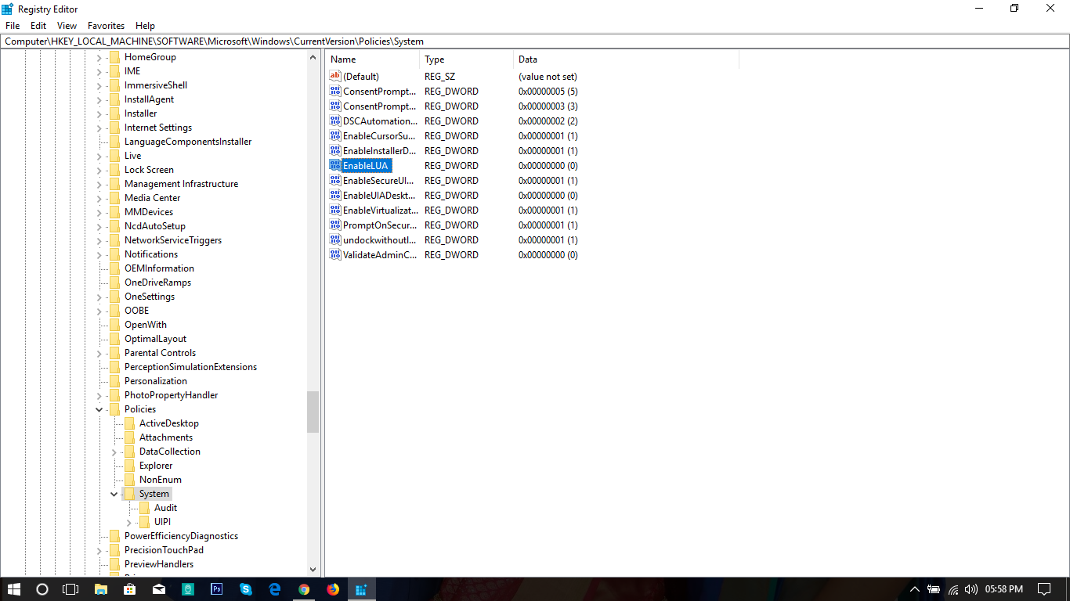Select the Personalization key in the tree
1070x601 pixels.
(x=156, y=381)
